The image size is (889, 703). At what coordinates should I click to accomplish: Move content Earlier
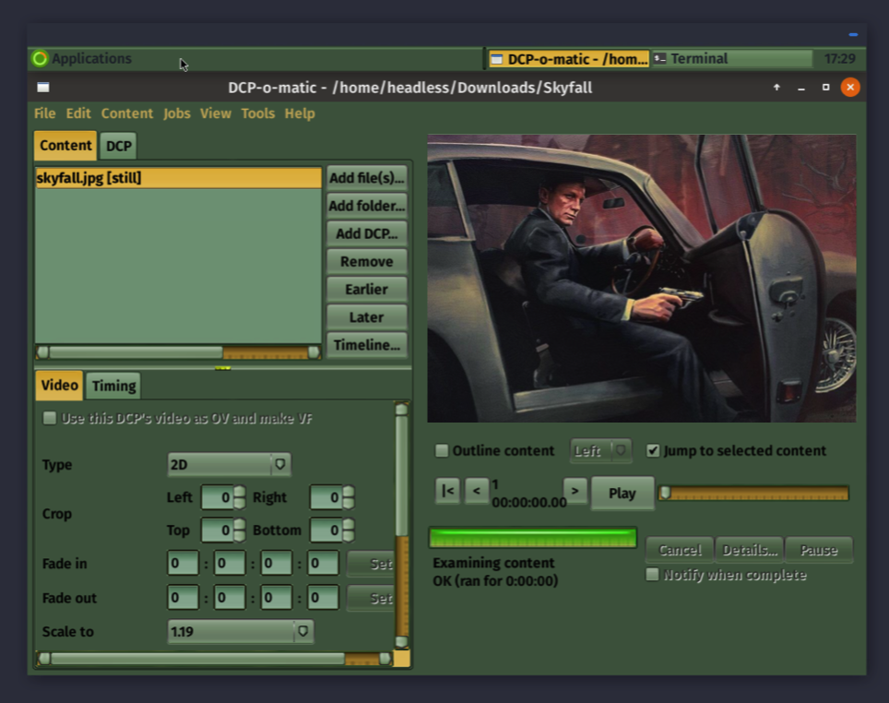367,289
